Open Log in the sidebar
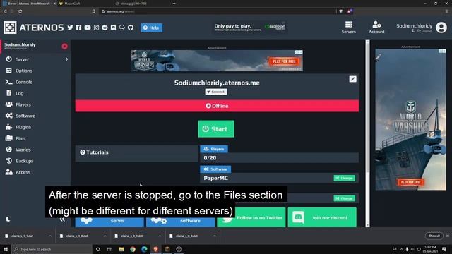 (x=20, y=93)
